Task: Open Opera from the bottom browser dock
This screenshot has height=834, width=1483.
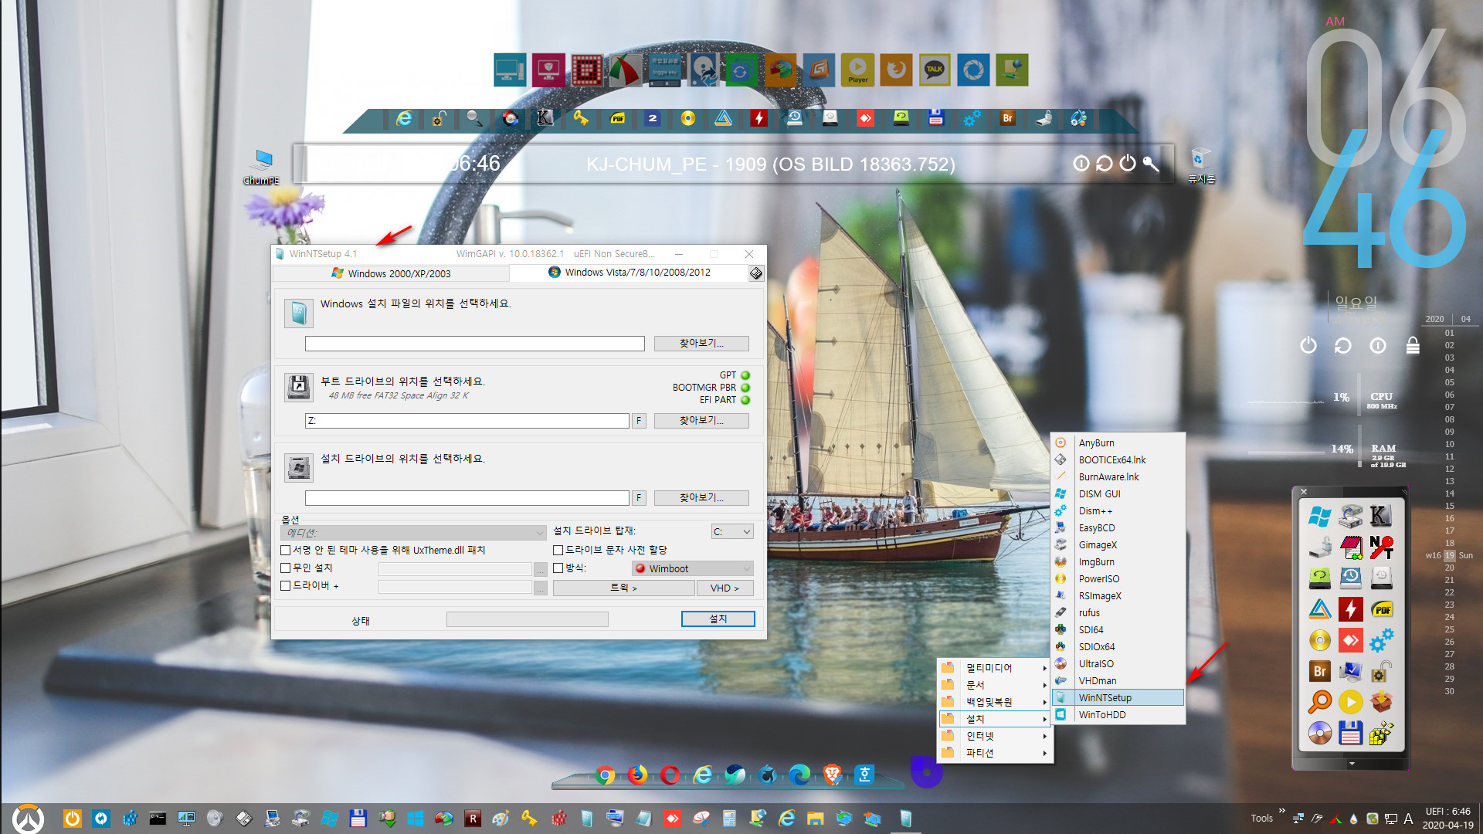Action: (670, 775)
